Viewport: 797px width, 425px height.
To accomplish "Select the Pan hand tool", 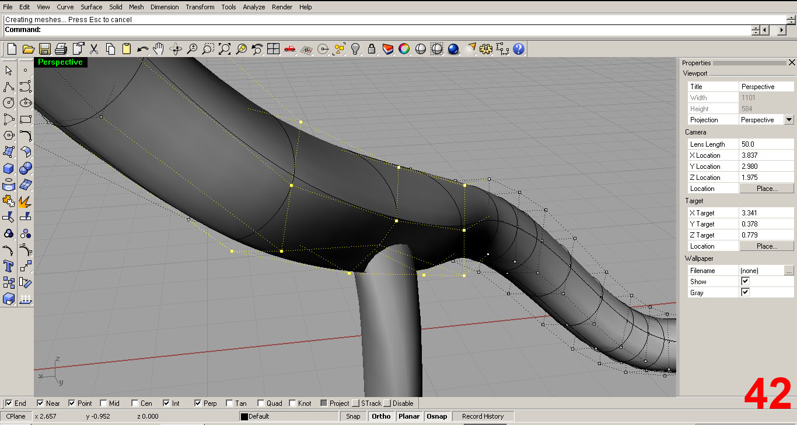I will click(x=159, y=49).
